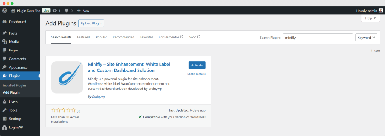Viewport: 385px width, 136px height.
Task: Open the Keyword search type dropdown
Action: pyautogui.click(x=366, y=38)
